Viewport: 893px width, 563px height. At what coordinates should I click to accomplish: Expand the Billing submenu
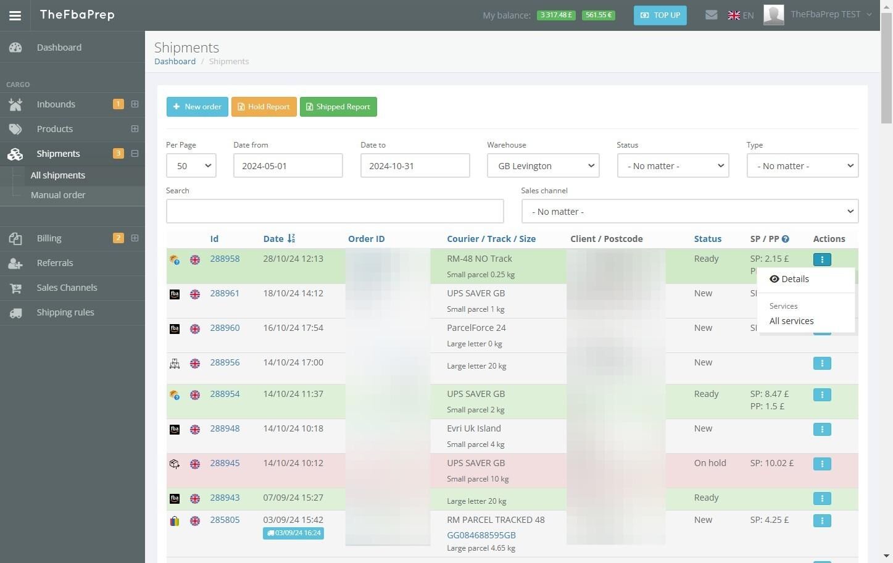pyautogui.click(x=135, y=238)
